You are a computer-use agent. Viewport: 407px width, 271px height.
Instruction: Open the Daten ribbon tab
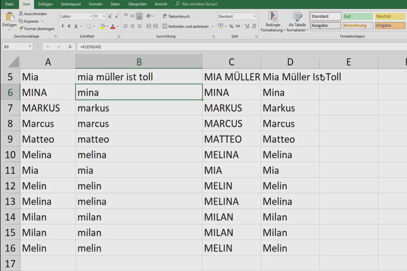pyautogui.click(x=115, y=4)
